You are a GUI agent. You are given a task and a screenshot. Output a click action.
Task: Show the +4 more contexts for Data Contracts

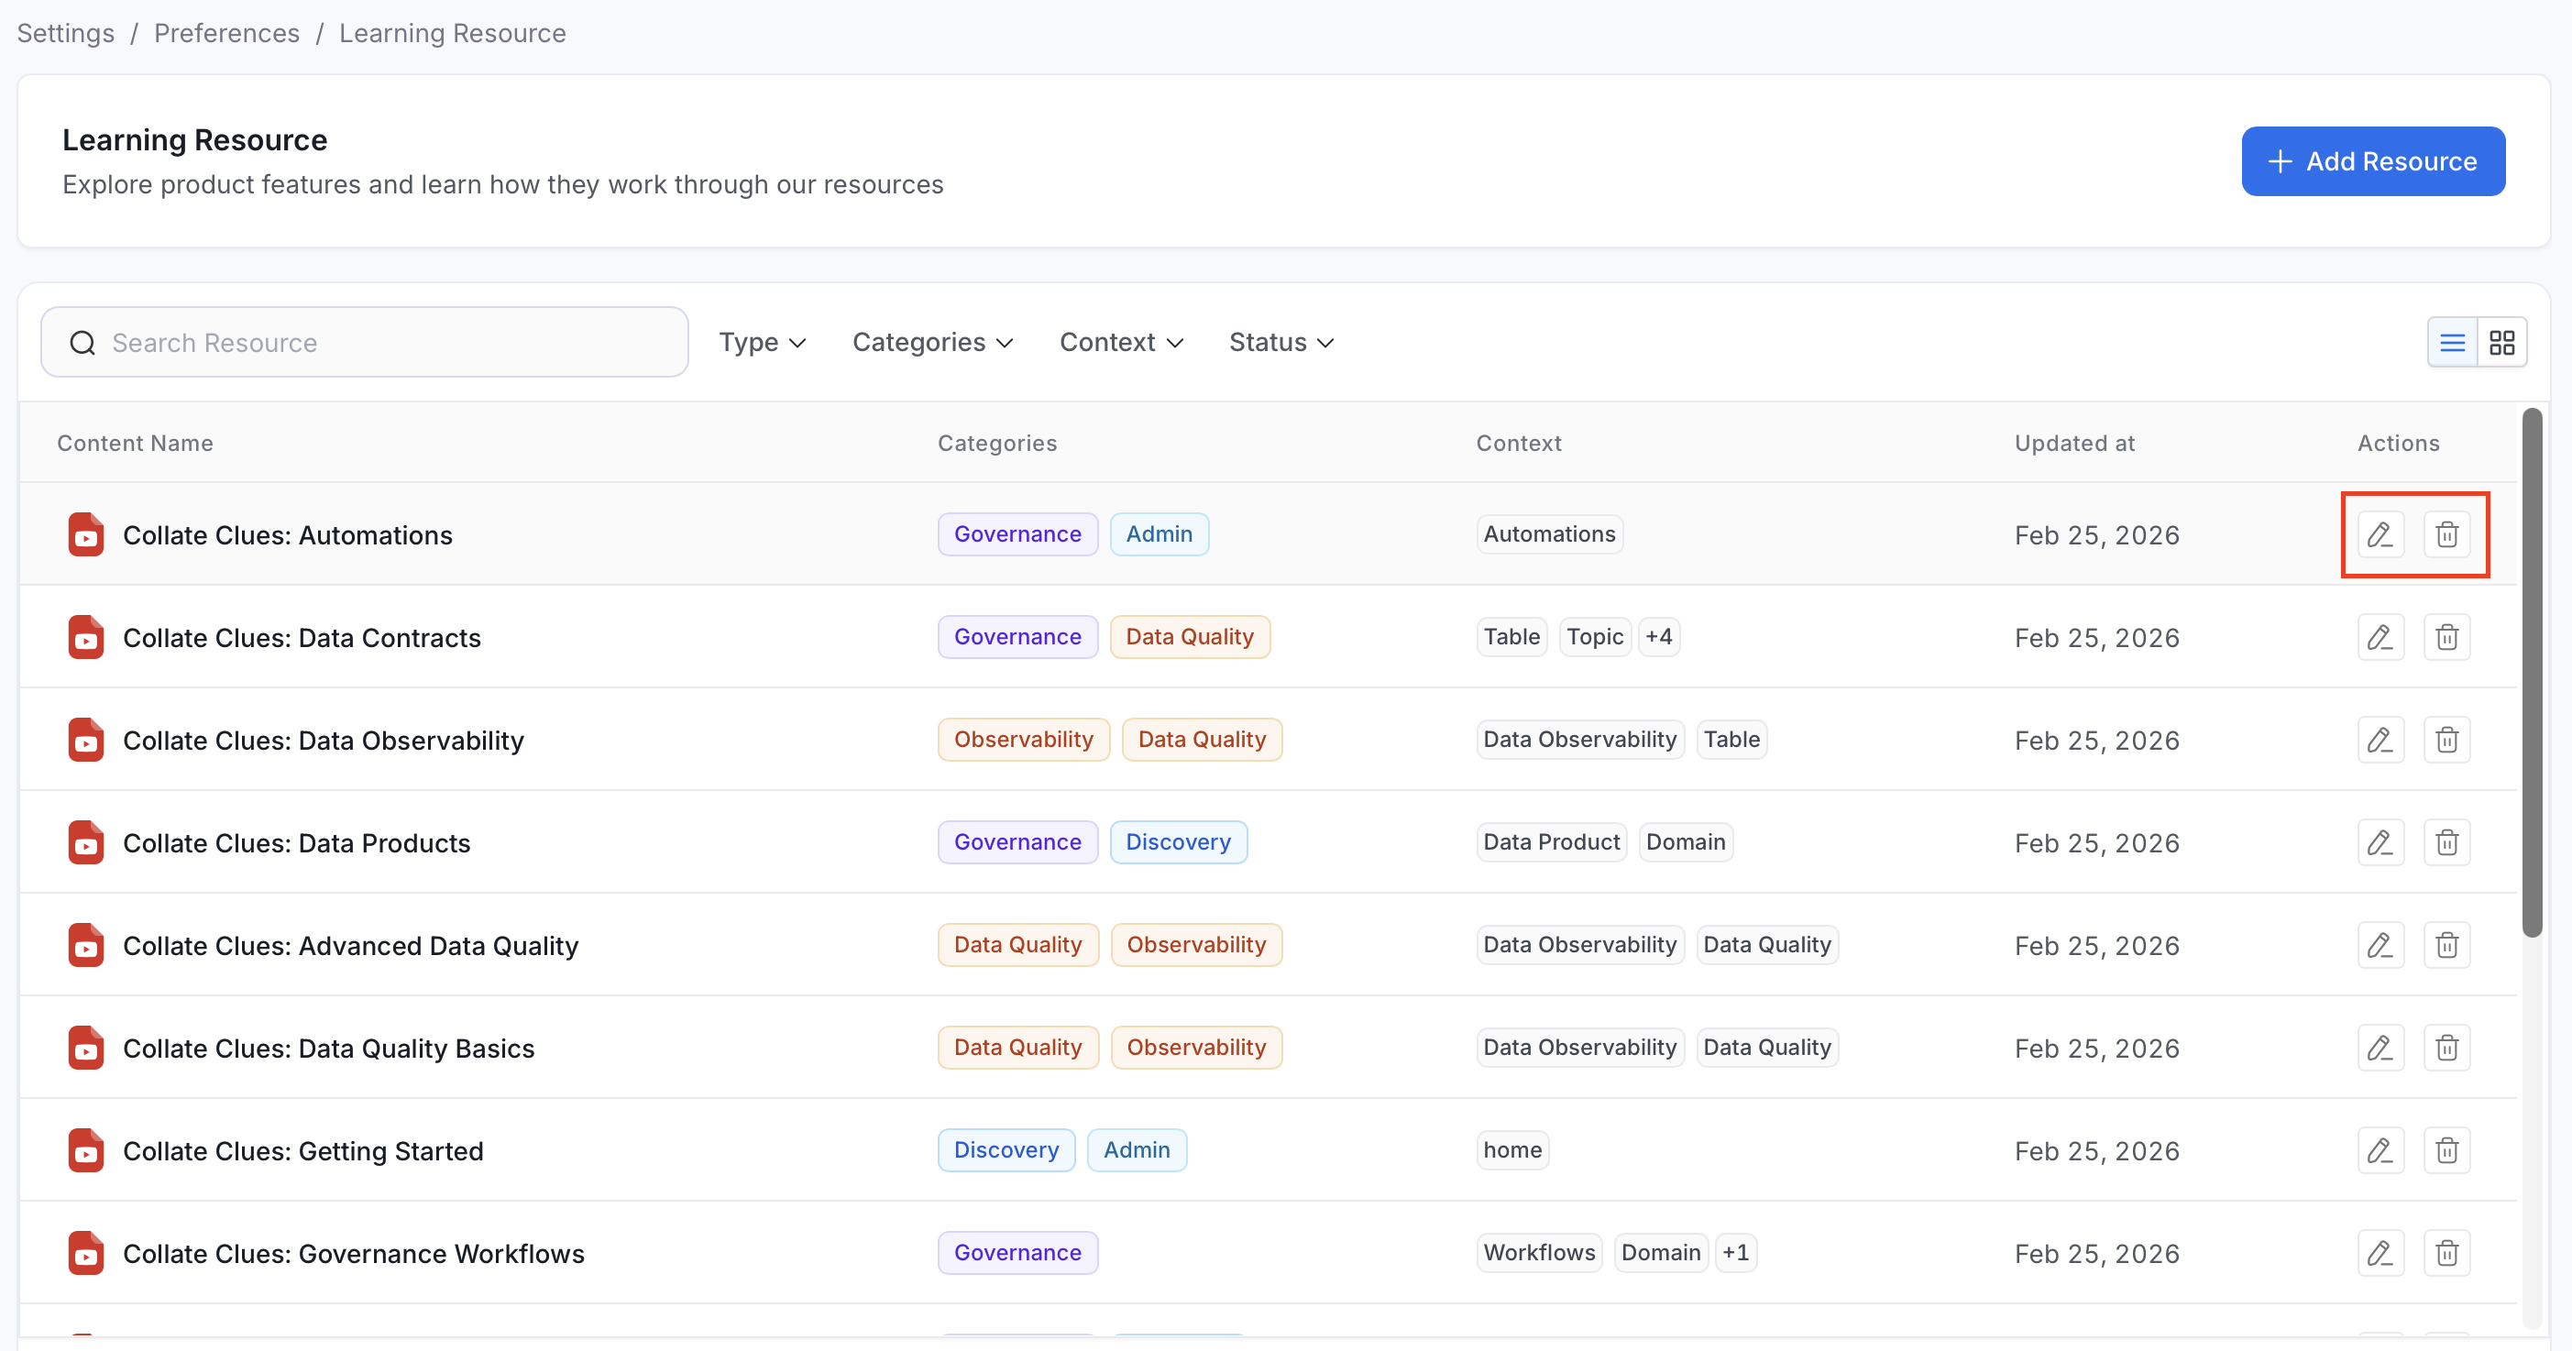tap(1658, 637)
